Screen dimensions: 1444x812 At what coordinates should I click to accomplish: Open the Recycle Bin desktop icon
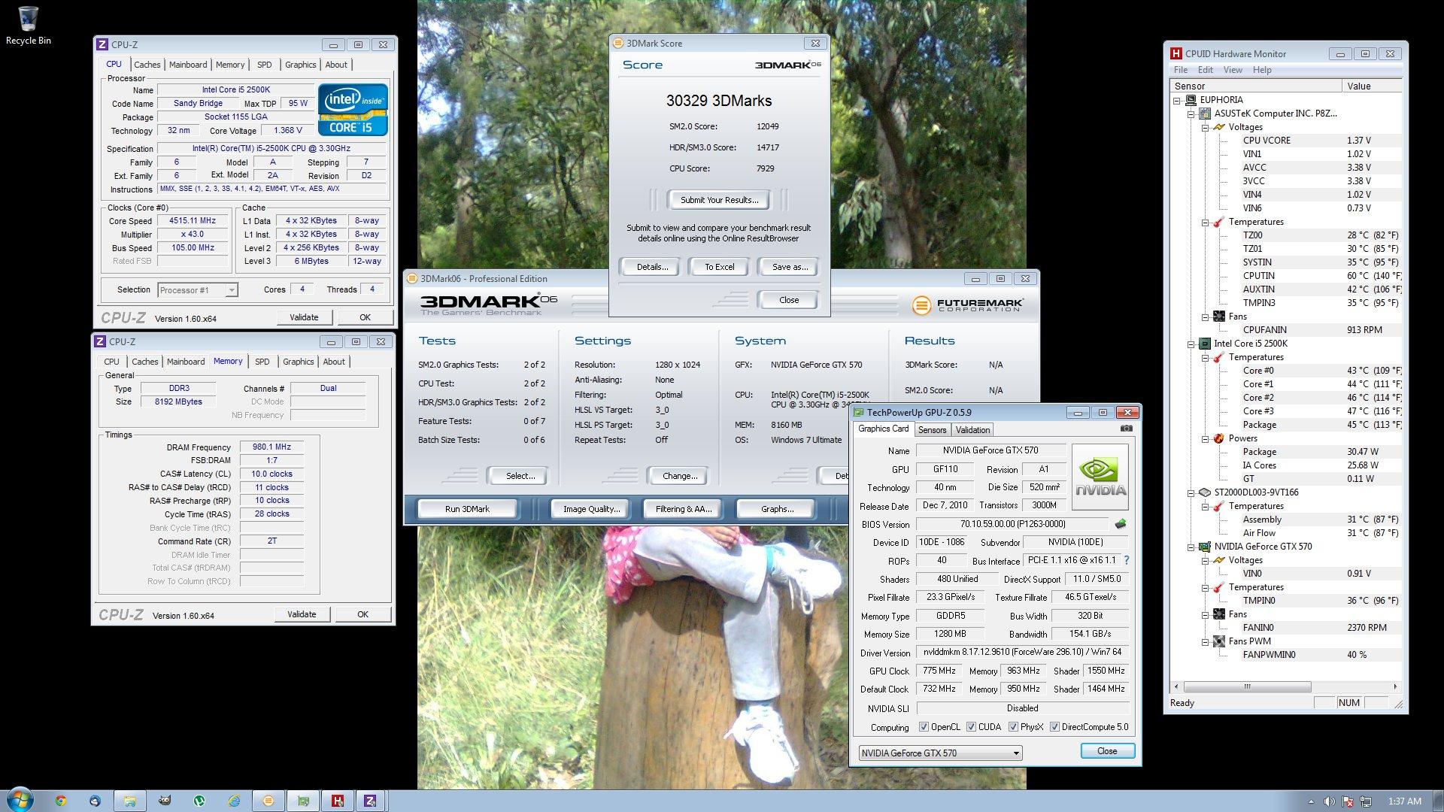28,26
